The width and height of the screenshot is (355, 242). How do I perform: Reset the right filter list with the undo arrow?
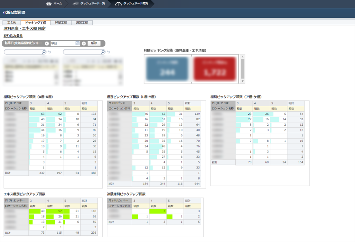[x=109, y=52]
